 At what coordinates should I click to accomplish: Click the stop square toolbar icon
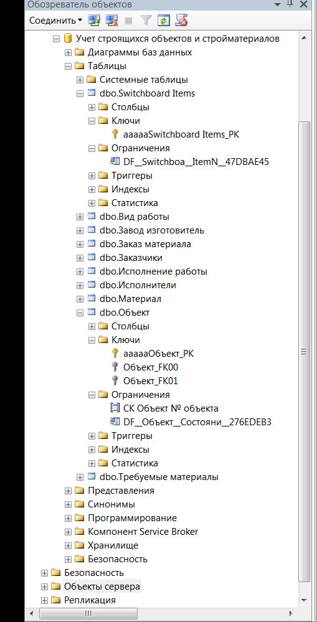click(128, 20)
